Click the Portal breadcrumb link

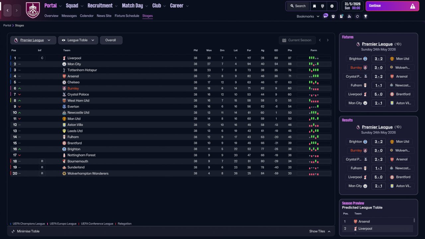tap(7, 26)
